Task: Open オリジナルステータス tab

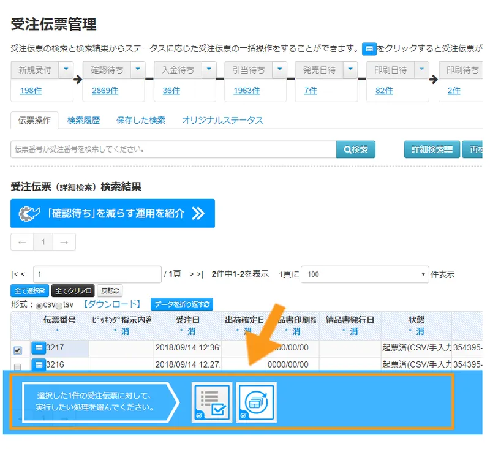Action: click(x=222, y=120)
